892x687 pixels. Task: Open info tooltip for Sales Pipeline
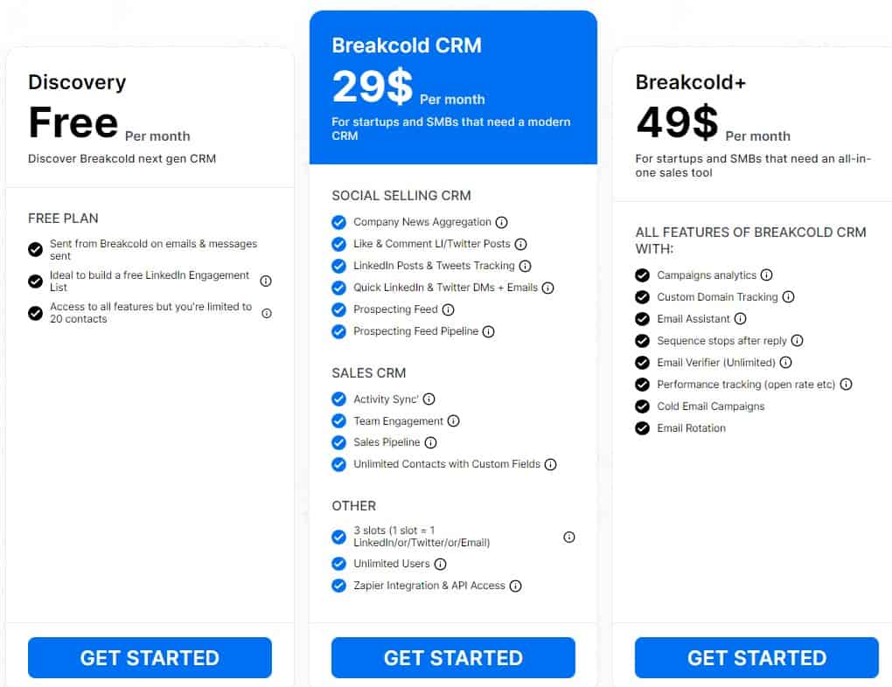coord(431,443)
